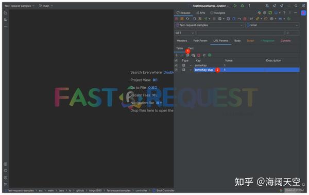Toggle the select-all checkbox in table header

click(176, 60)
